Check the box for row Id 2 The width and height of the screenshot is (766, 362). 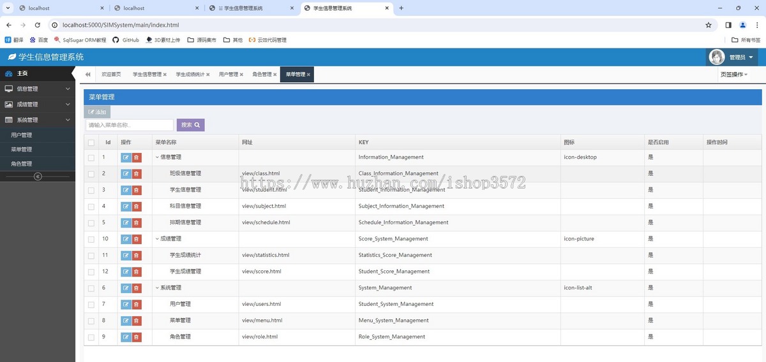(91, 174)
